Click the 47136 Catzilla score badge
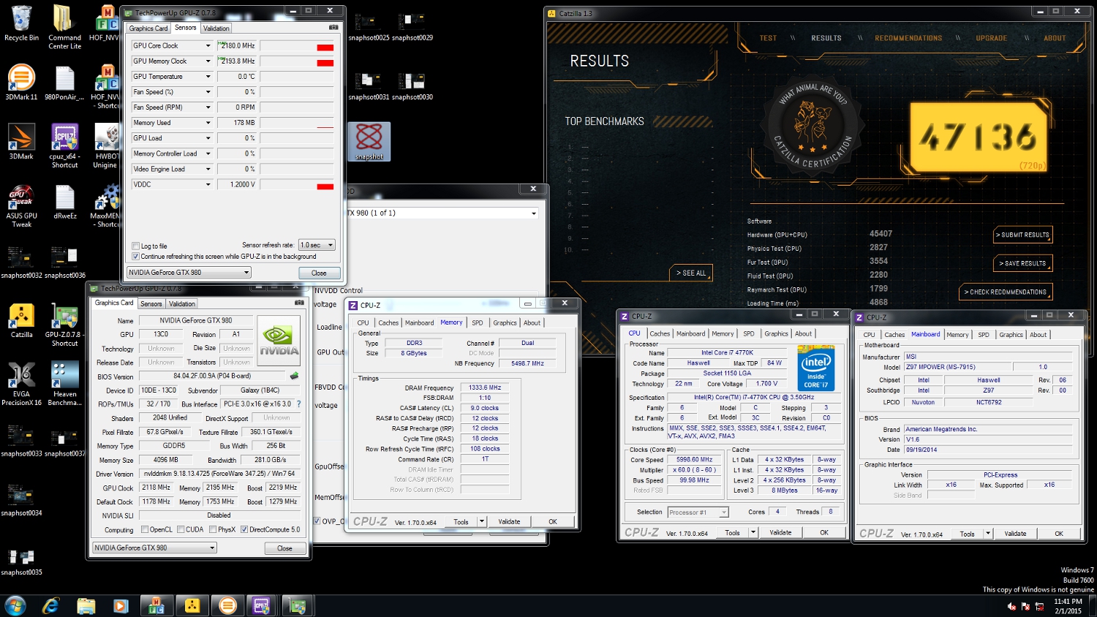Screen dimensions: 1097x617 [978, 137]
